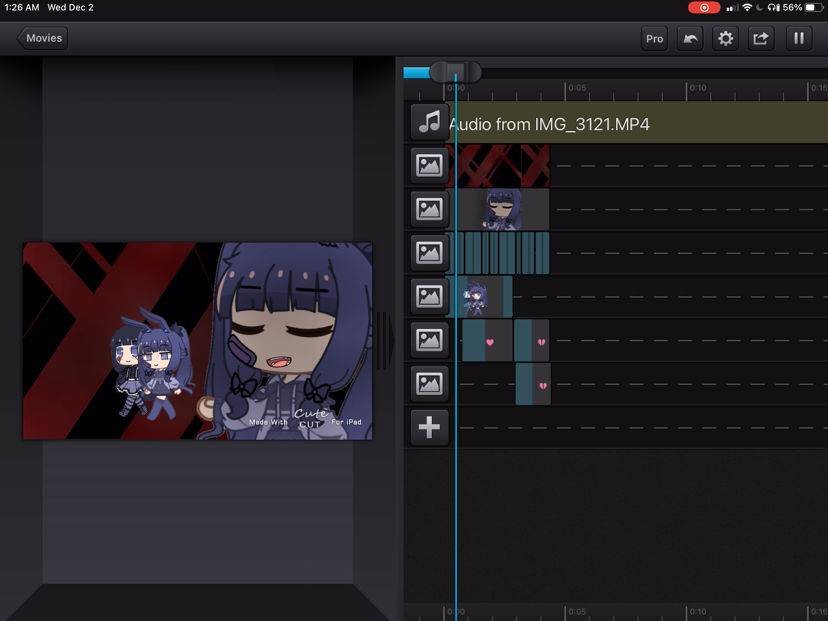
Task: Click the timeline scrubber handle
Action: pyautogui.click(x=455, y=72)
